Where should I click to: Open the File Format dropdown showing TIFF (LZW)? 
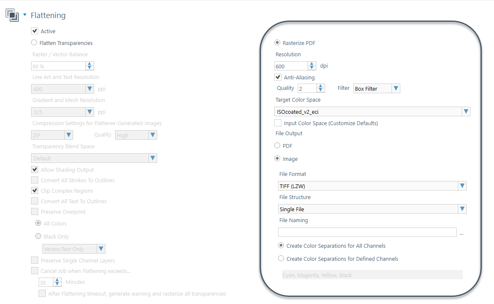click(462, 186)
